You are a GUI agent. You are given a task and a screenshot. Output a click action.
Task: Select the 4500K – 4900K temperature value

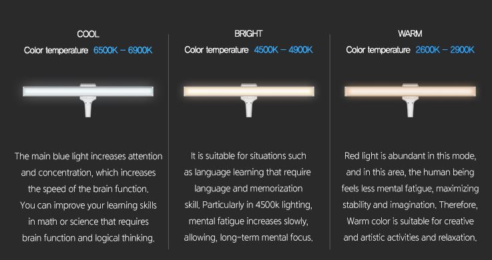283,50
